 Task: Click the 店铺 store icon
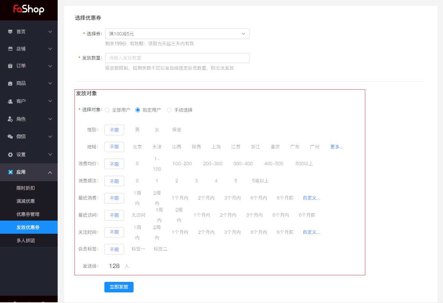10,49
